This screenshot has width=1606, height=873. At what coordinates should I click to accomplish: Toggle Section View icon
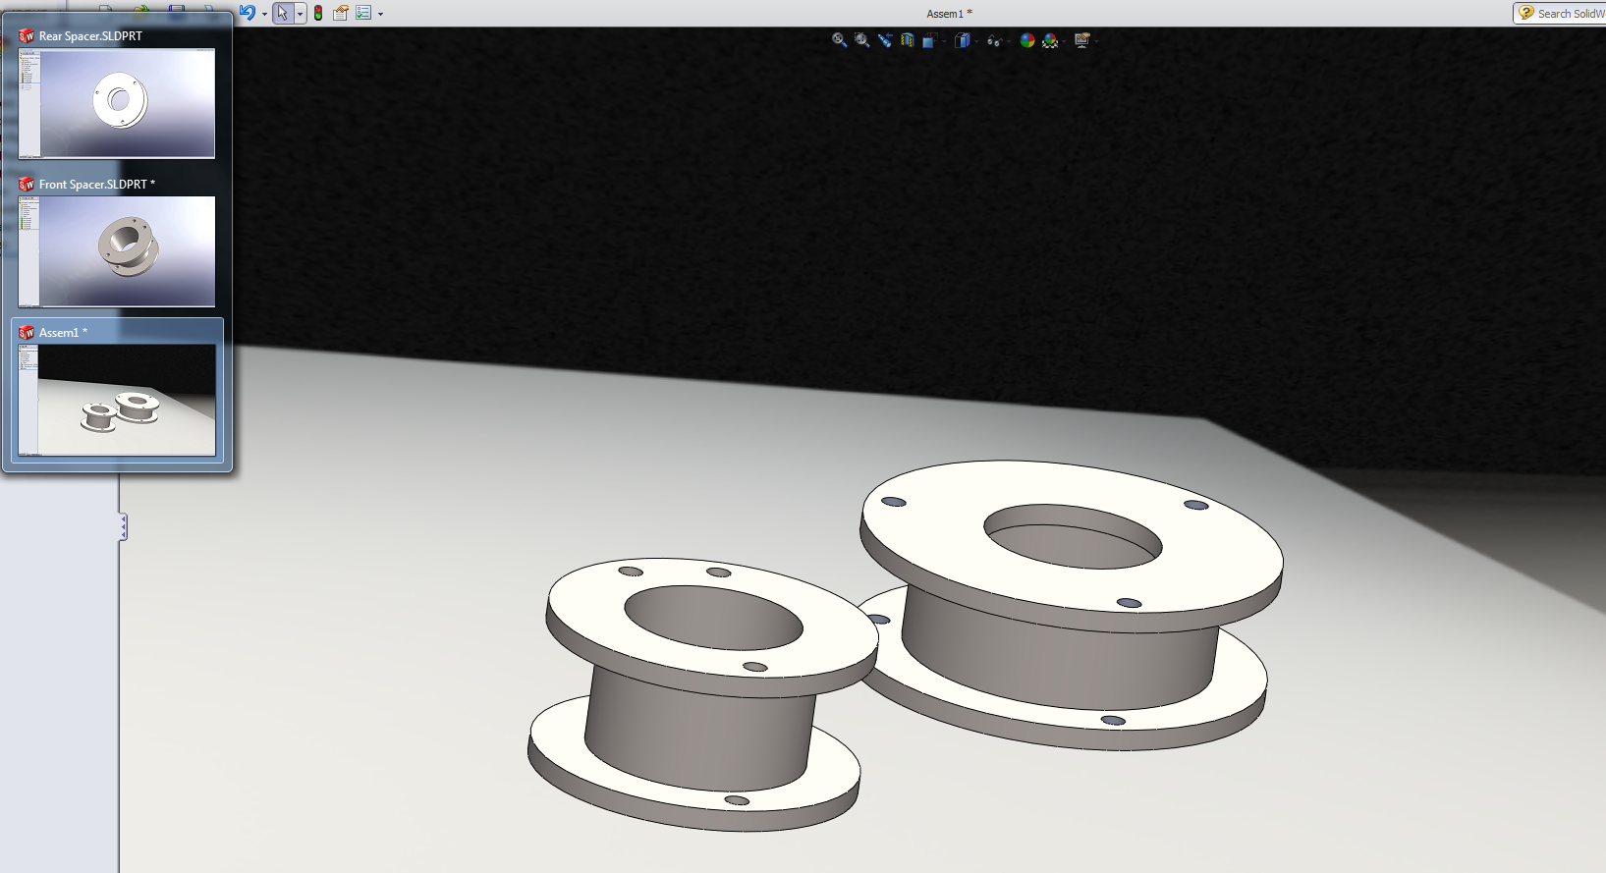coord(908,40)
